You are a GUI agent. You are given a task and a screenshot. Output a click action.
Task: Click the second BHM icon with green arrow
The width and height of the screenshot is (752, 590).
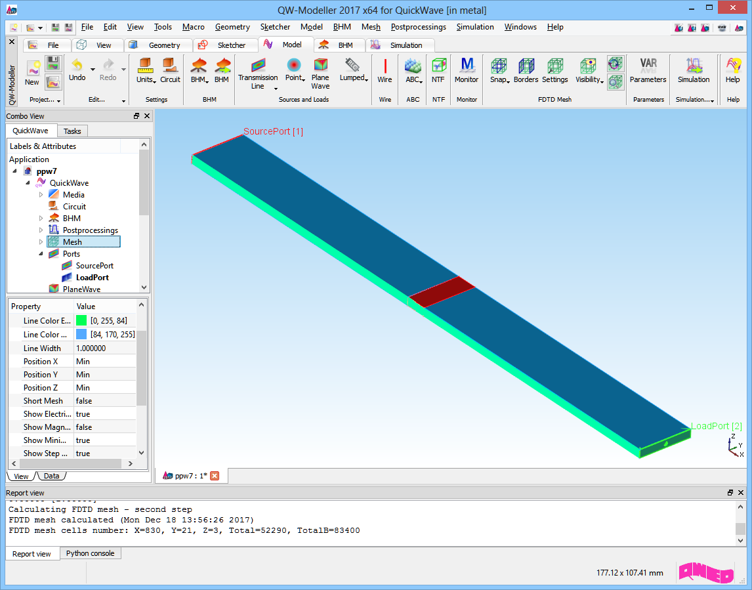coord(222,65)
